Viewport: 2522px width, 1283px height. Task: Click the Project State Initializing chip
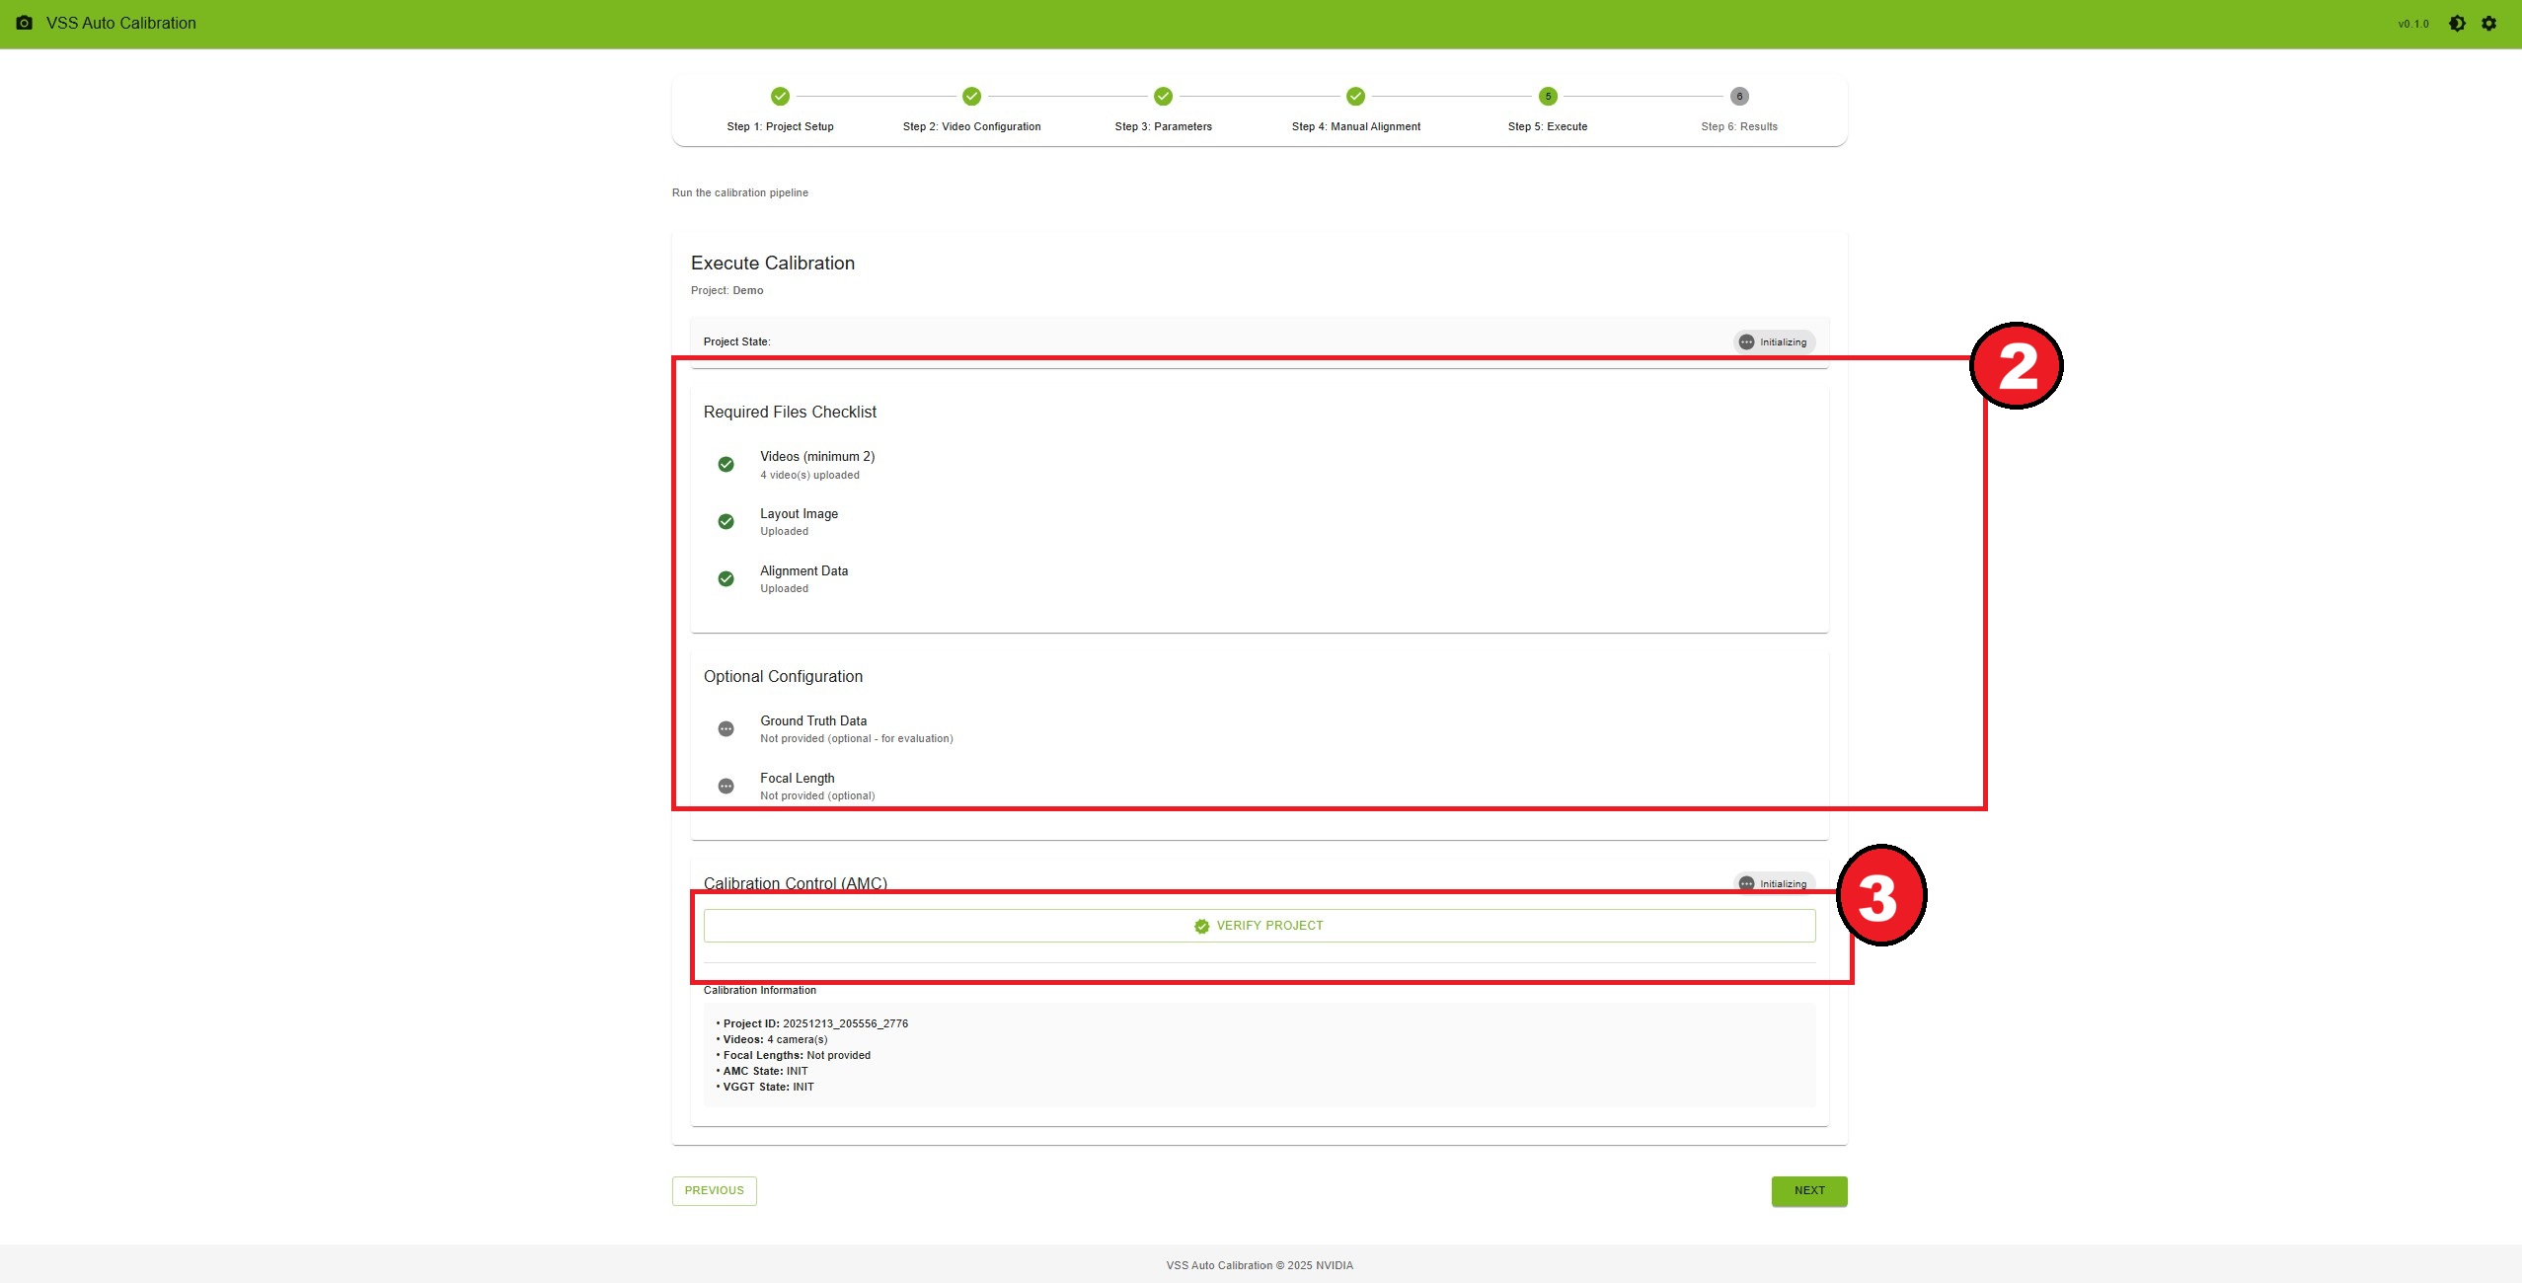(x=1774, y=341)
